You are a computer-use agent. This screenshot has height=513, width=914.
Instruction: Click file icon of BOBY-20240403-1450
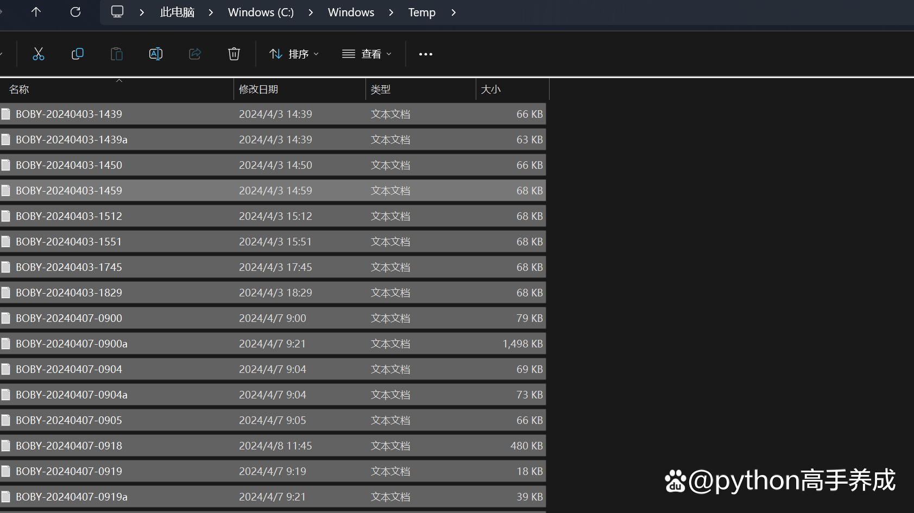click(6, 165)
